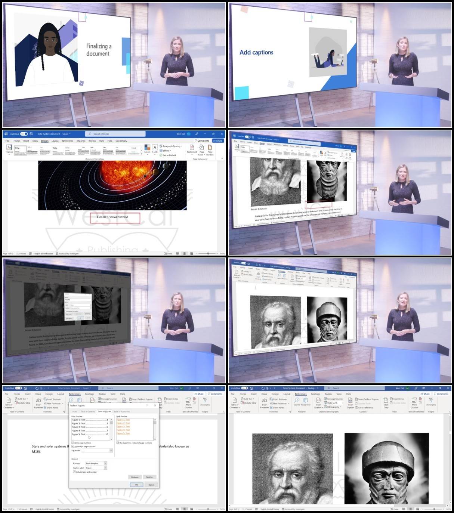The height and width of the screenshot is (513, 454).
Task: Click Accessibility: Investigate in Design-tab window status bar
Action: click(x=67, y=253)
